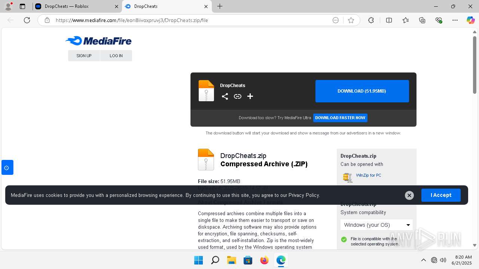Viewport: 479px width, 269px height.
Task: Click DOWNLOAD FASTER NOW button
Action: (340, 118)
